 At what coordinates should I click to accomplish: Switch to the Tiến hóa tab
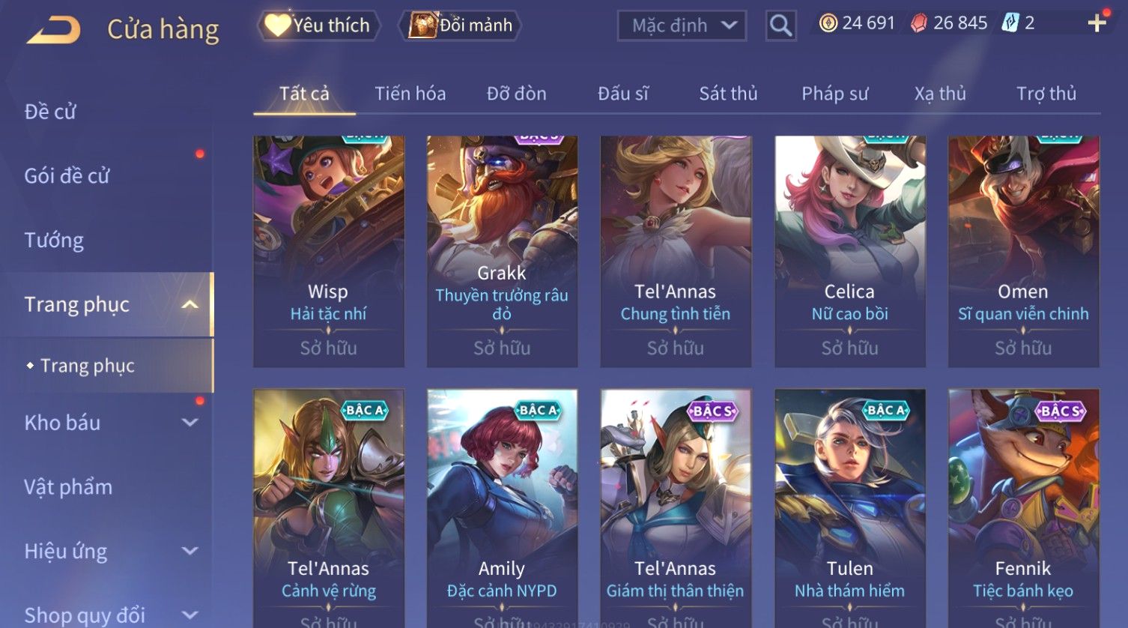pyautogui.click(x=410, y=94)
